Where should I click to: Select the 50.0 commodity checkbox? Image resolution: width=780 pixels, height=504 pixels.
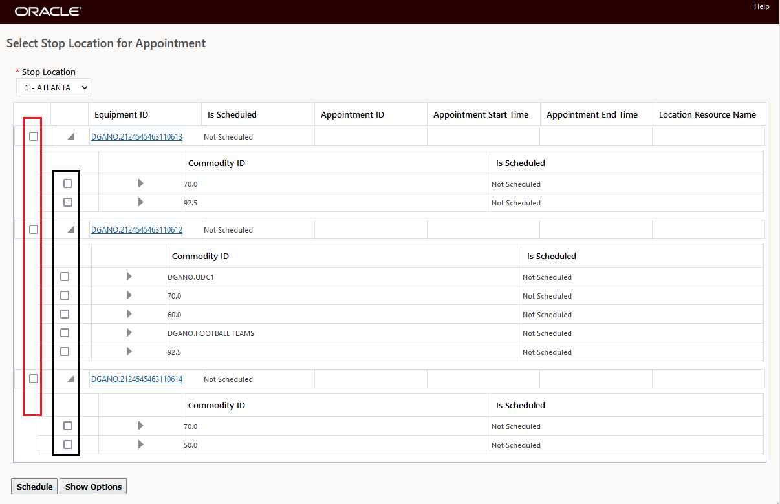tap(68, 445)
